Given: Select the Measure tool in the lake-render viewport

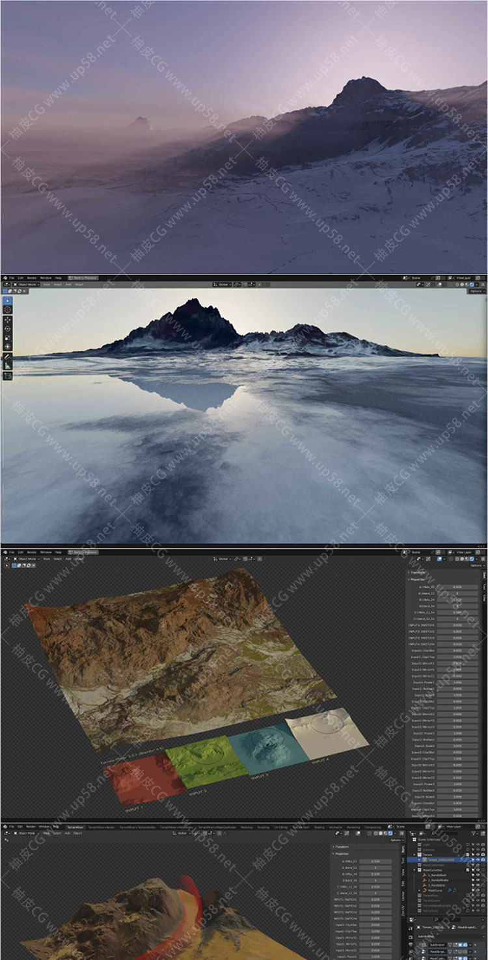Looking at the screenshot, I should (8, 366).
